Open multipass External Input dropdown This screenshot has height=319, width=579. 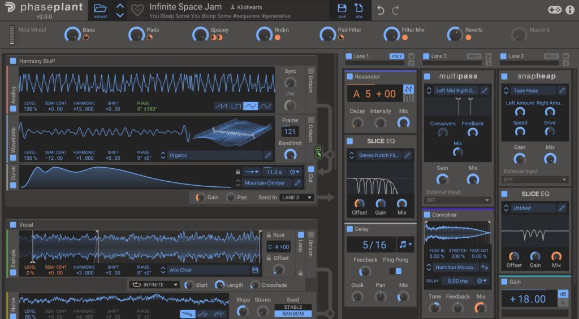(458, 200)
